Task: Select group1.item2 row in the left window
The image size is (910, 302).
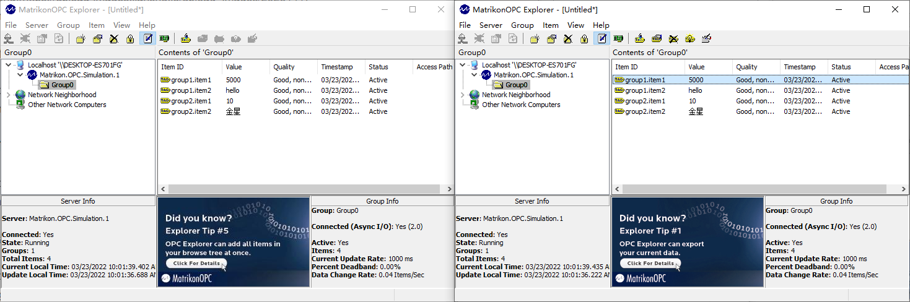Action: 306,90
